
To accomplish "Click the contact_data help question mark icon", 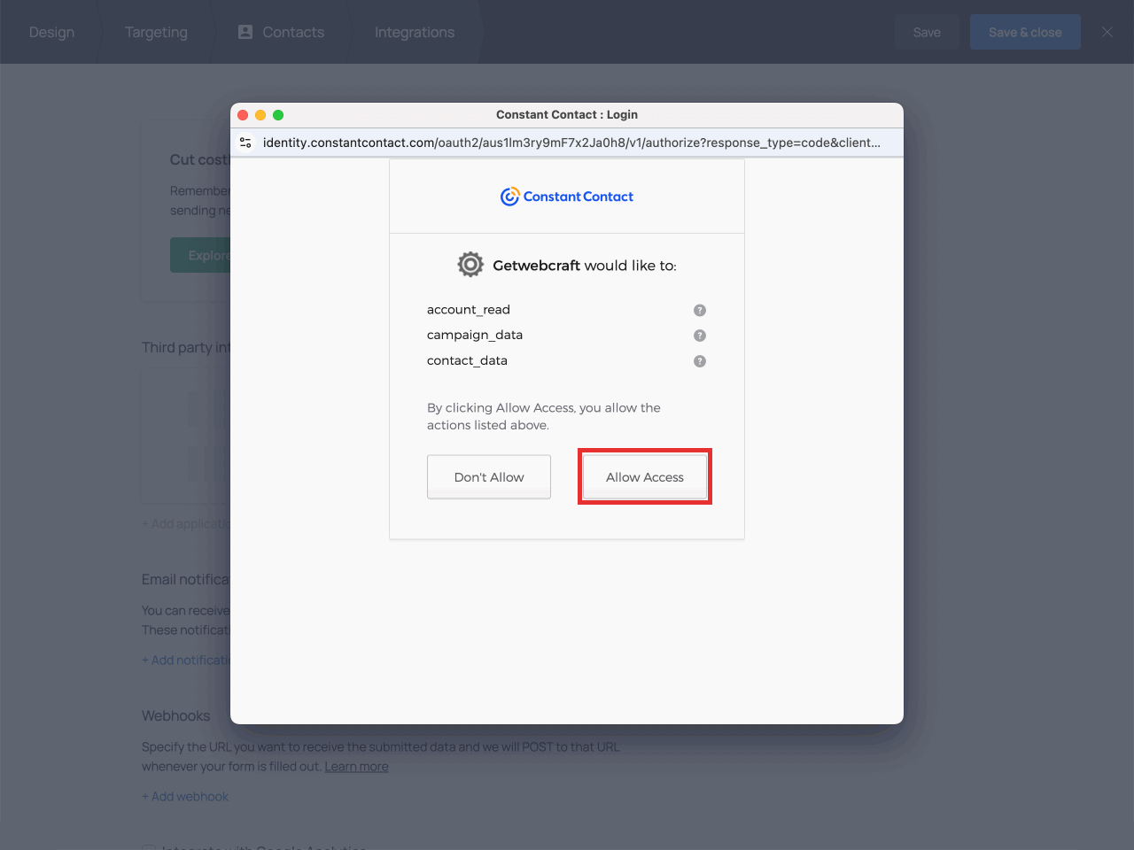I will pyautogui.click(x=700, y=361).
